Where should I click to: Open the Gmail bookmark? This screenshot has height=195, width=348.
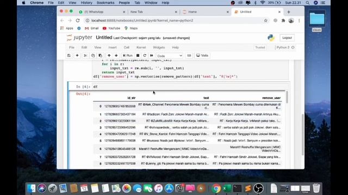click(92, 28)
